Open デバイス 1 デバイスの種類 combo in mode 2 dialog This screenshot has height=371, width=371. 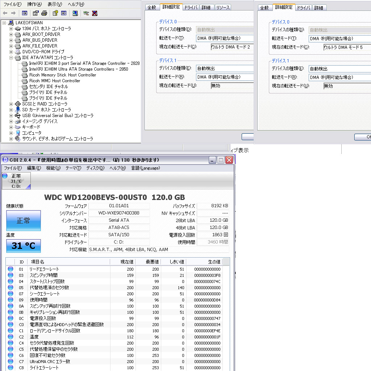click(x=225, y=68)
